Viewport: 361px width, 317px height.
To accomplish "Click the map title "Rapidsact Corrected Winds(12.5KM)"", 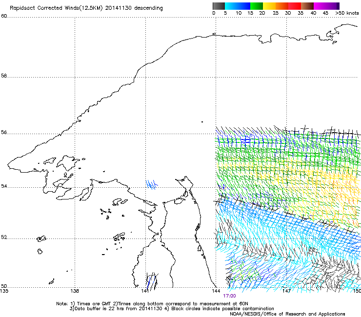I will (x=56, y=8).
